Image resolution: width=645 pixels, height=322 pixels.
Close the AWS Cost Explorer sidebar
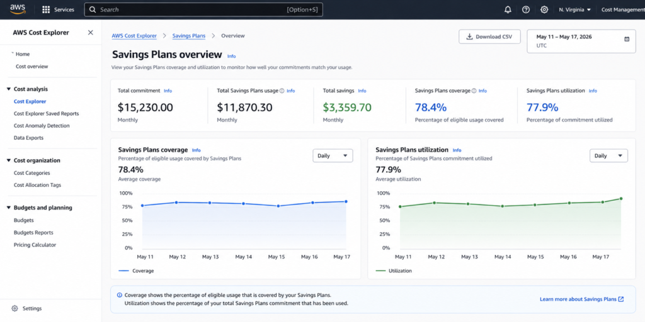91,33
